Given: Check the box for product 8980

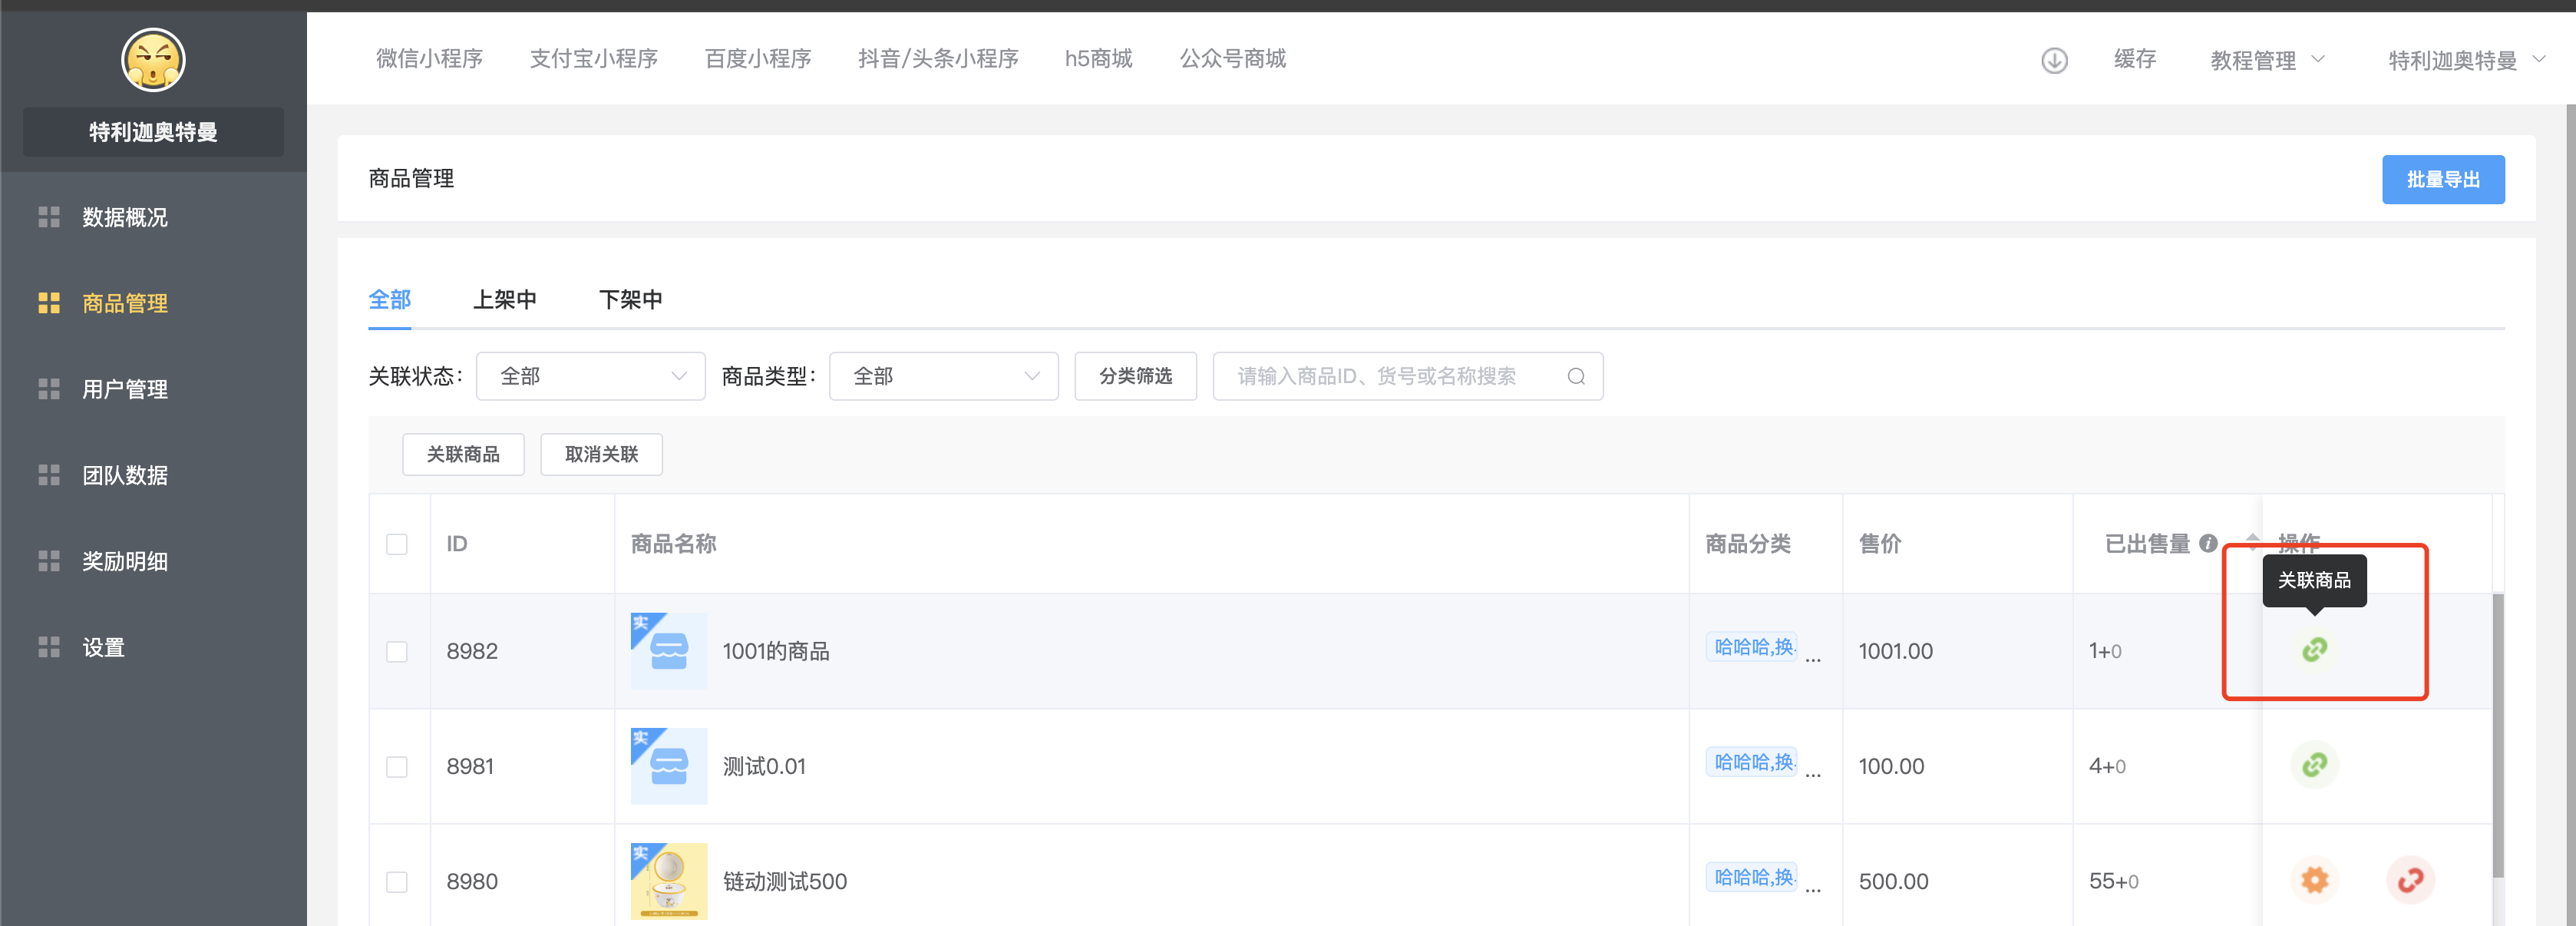Looking at the screenshot, I should click(x=397, y=882).
